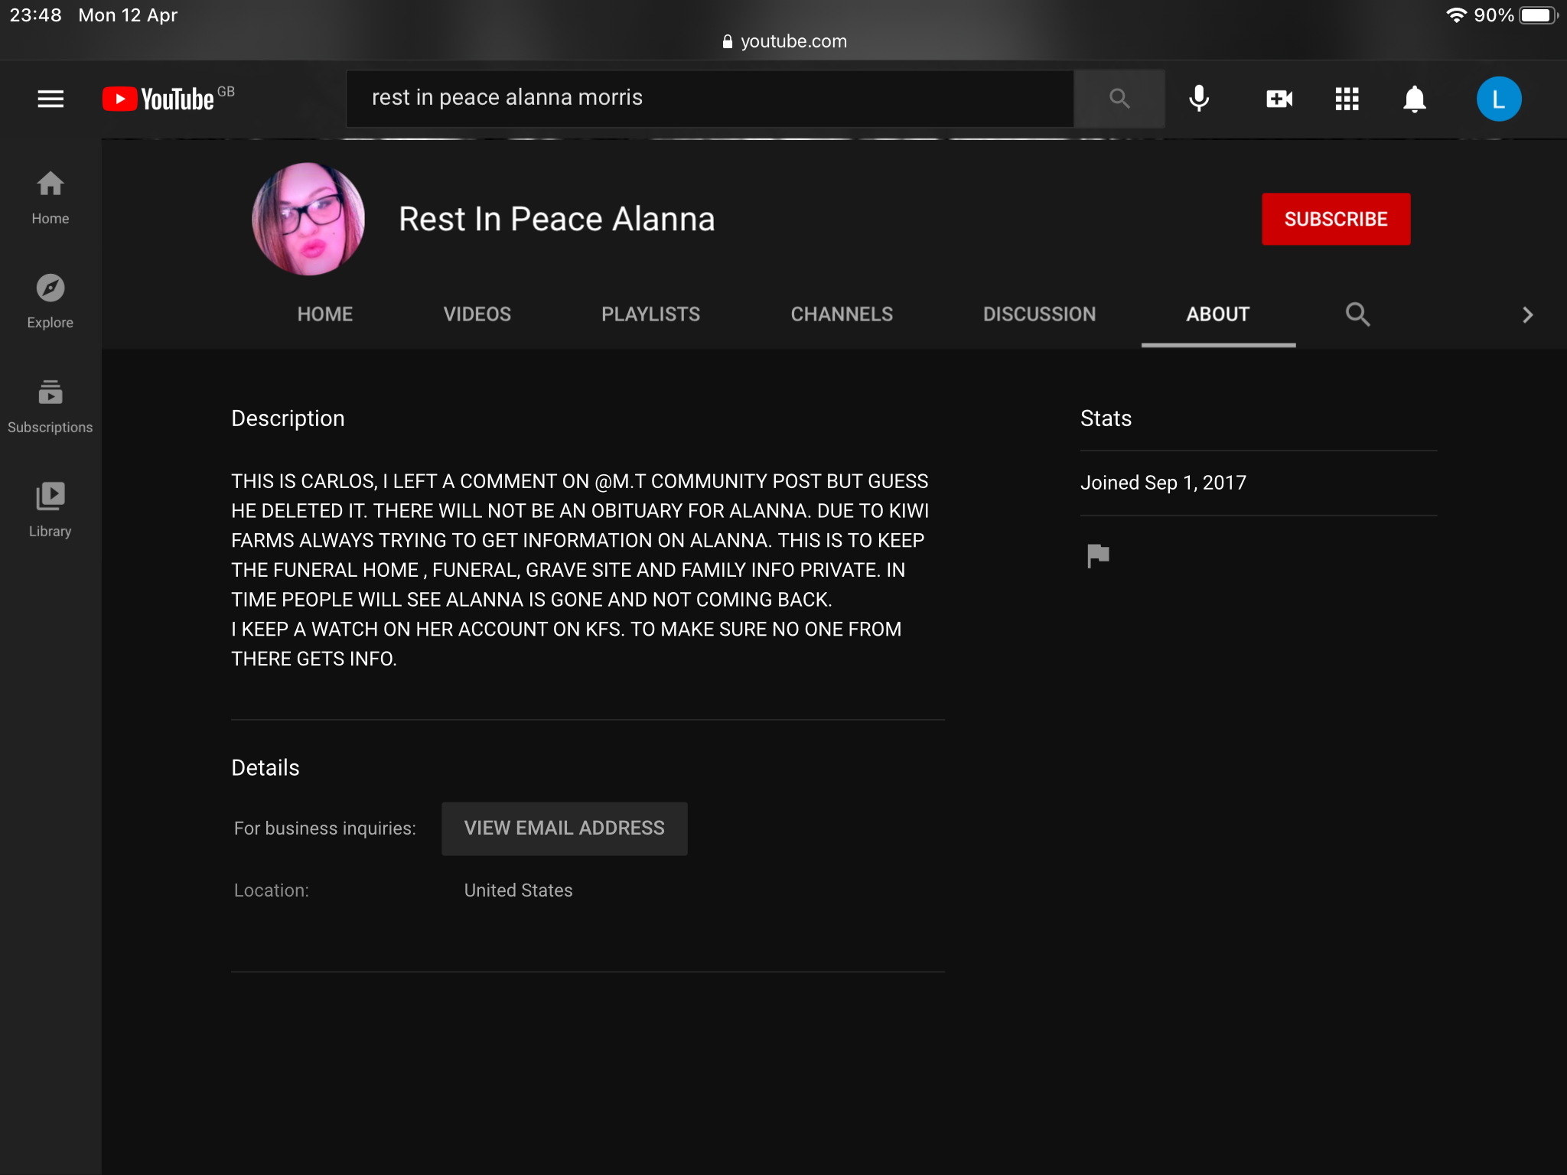Click the youtube.com address bar
Screen dimensions: 1567x1175
pyautogui.click(x=784, y=42)
